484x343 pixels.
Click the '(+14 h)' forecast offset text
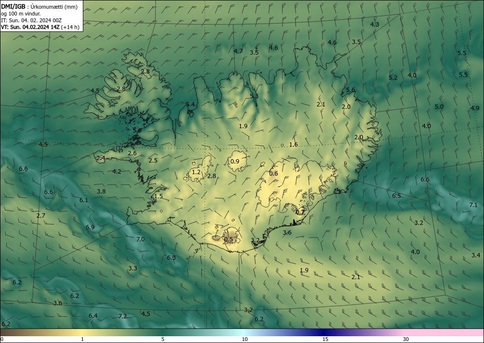70,27
